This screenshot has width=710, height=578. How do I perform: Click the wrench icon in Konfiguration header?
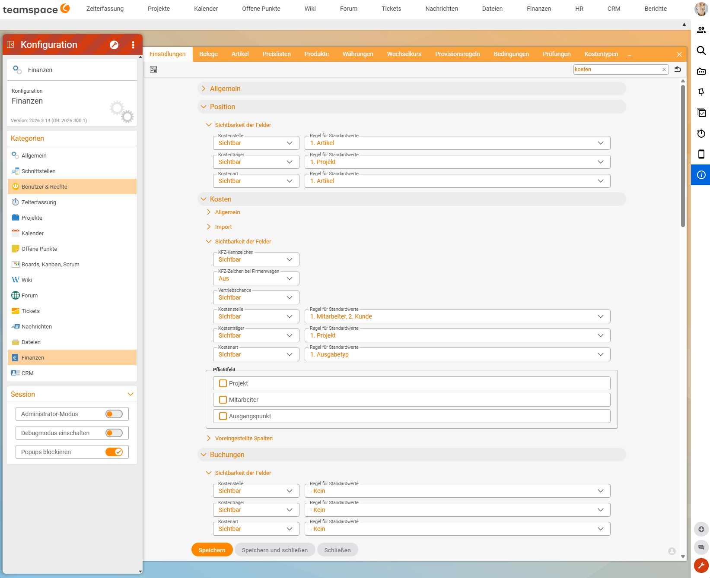click(x=114, y=45)
